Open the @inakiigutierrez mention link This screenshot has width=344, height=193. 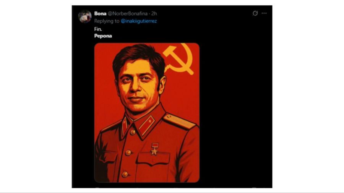[139, 21]
